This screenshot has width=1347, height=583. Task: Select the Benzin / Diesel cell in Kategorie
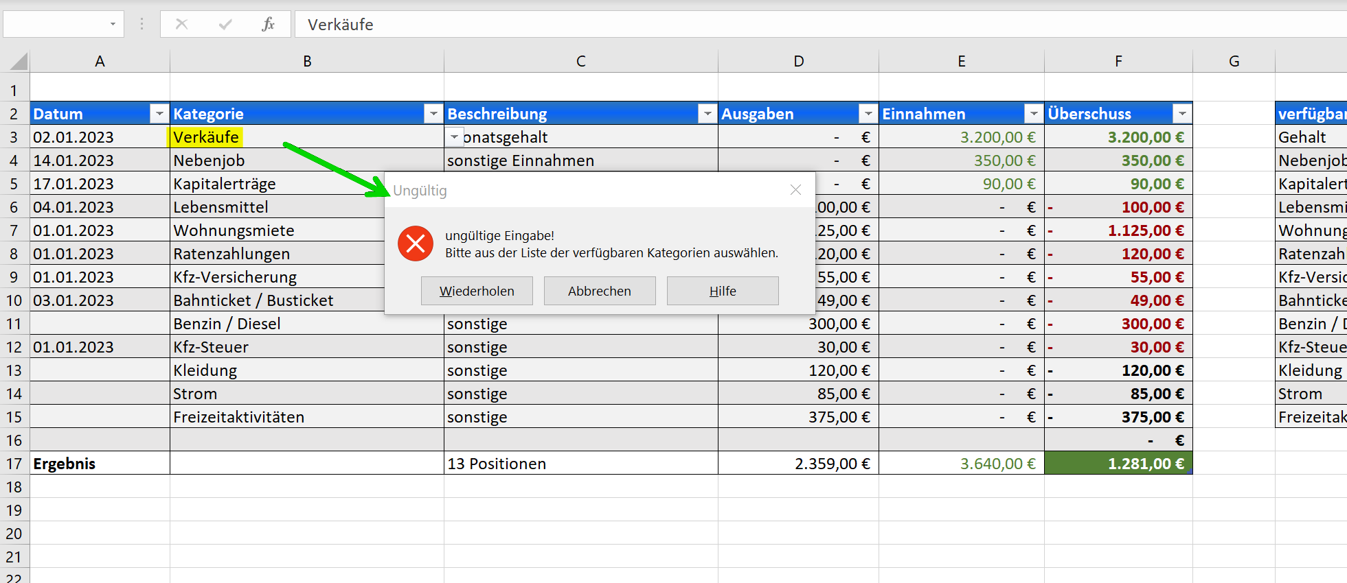[x=307, y=324]
